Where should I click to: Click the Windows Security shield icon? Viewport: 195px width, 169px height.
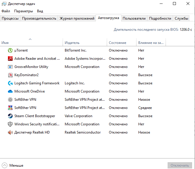tap(10, 124)
